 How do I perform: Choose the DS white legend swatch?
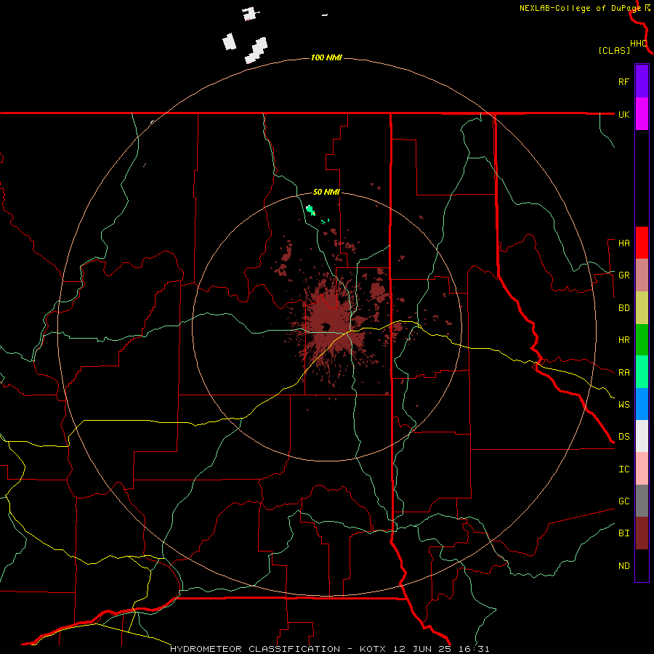pyautogui.click(x=642, y=436)
